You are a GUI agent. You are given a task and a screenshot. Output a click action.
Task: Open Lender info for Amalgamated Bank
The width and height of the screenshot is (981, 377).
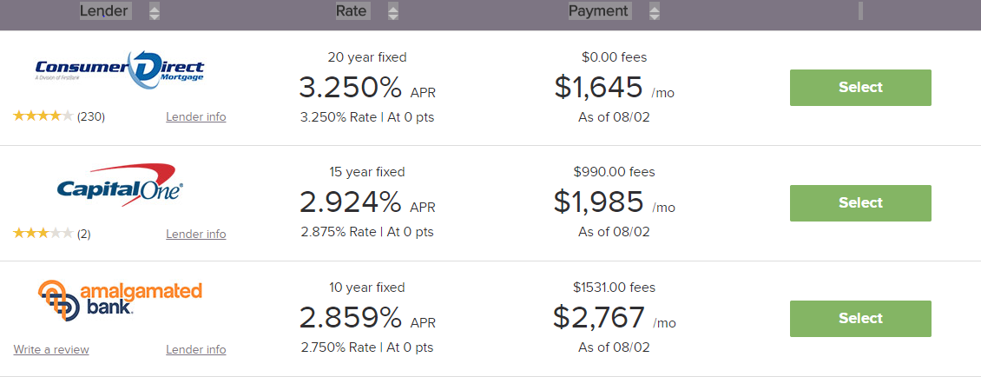click(x=195, y=349)
